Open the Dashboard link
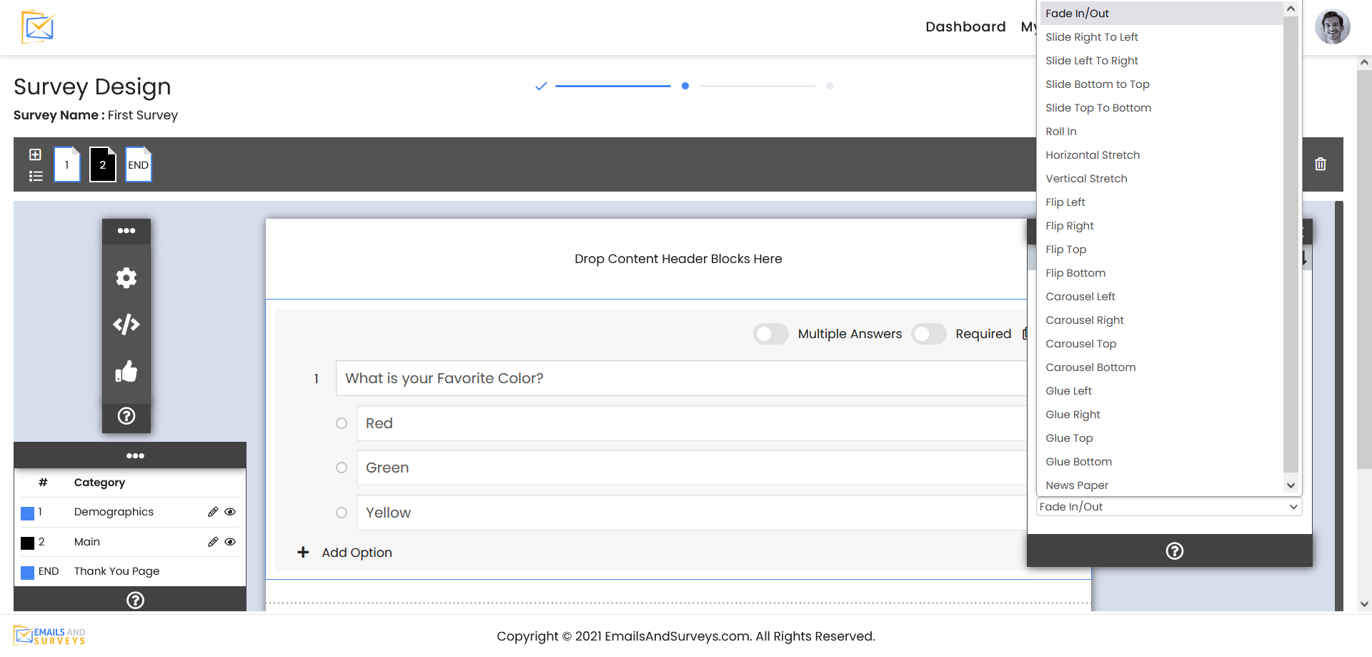Viewport: 1372px width, 657px height. [x=965, y=27]
